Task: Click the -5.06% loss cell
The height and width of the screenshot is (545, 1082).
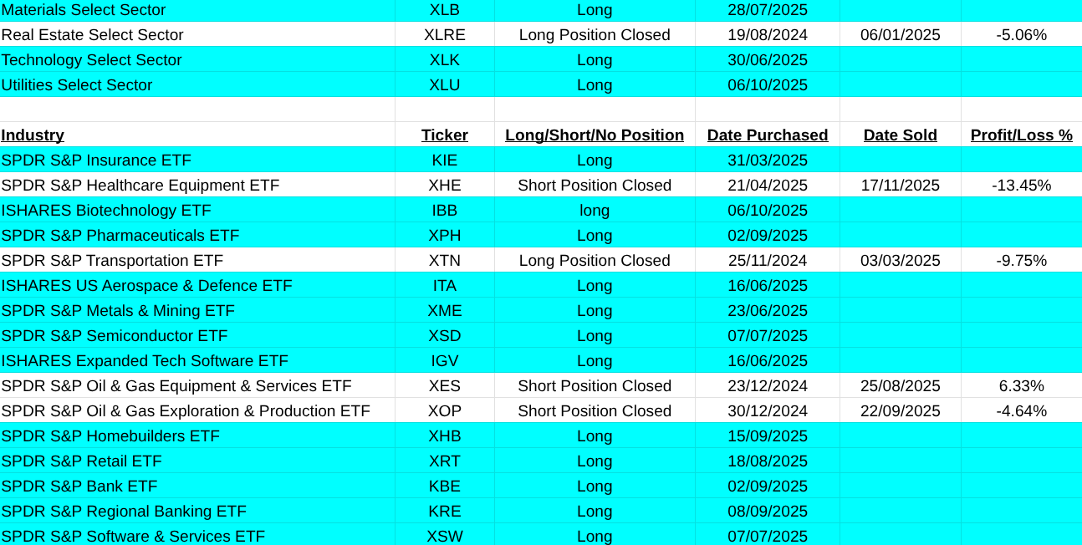Action: tap(1021, 35)
